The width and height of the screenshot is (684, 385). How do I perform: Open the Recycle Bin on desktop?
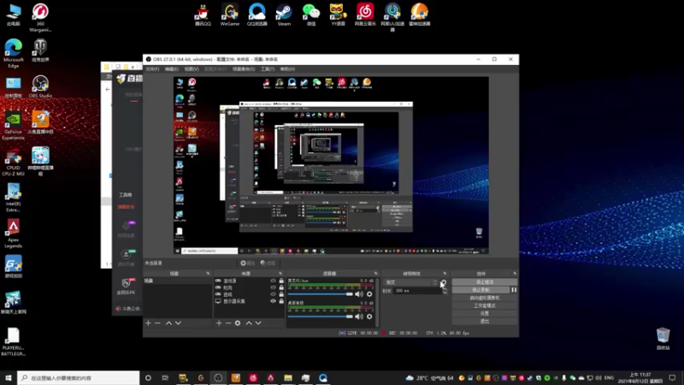663,339
